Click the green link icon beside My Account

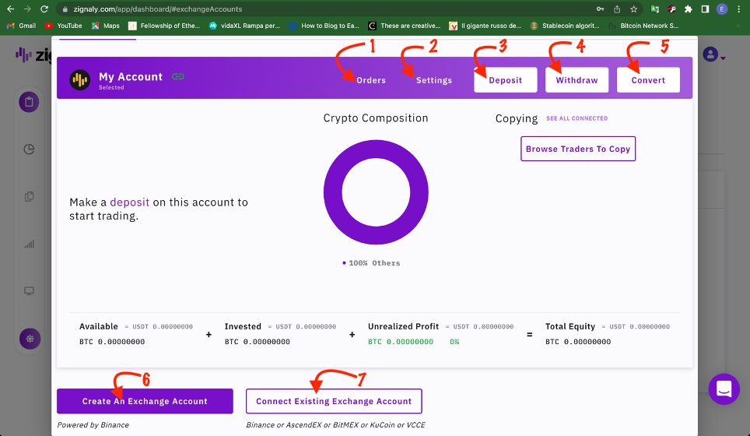tap(178, 76)
